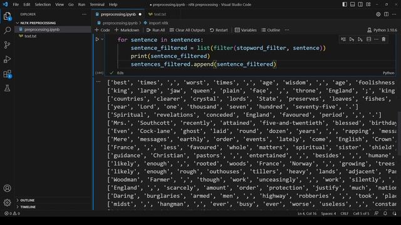The width and height of the screenshot is (401, 225).
Task: Open Explorer views and more actions
Action: point(84,14)
